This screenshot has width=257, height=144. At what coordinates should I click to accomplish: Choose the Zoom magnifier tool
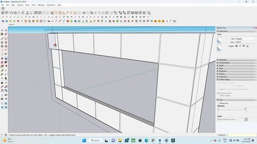click(2, 87)
